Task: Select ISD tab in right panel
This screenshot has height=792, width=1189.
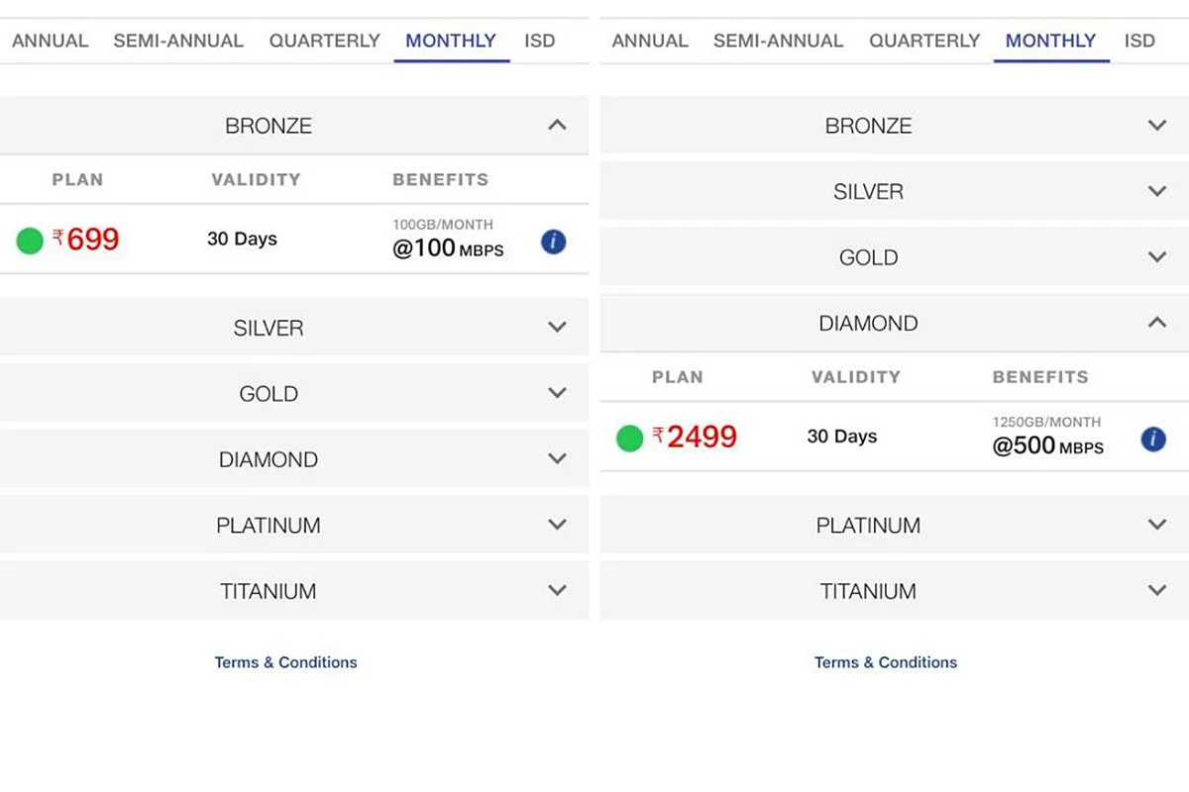Action: [x=1139, y=41]
